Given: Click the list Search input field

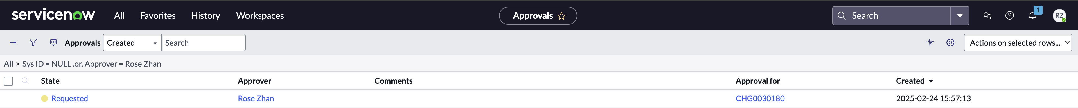Looking at the screenshot, I should point(203,43).
